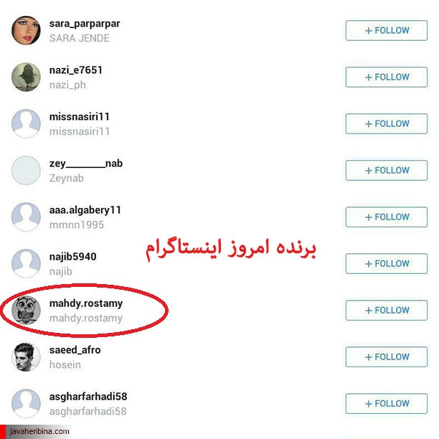Open the javaheribina.com watermark link
This screenshot has height=439, width=439.
39,431
